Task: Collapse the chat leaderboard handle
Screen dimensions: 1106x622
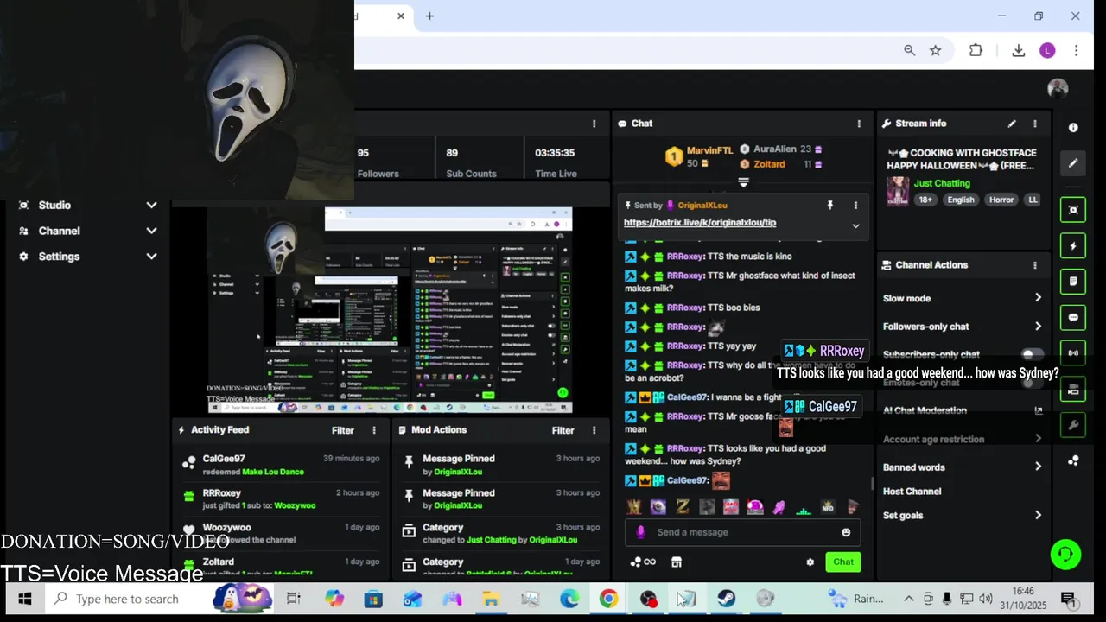Action: 743,182
